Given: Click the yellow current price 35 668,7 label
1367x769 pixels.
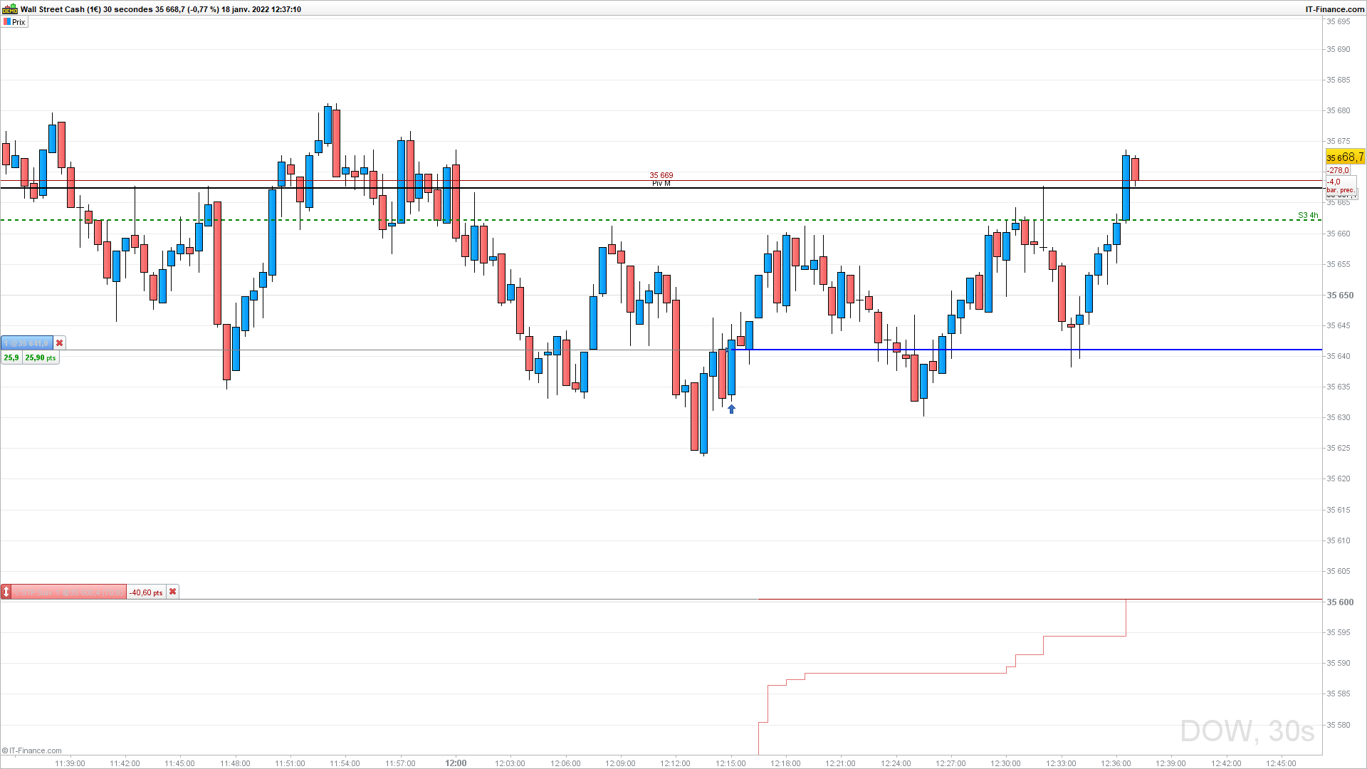Looking at the screenshot, I should 1345,157.
